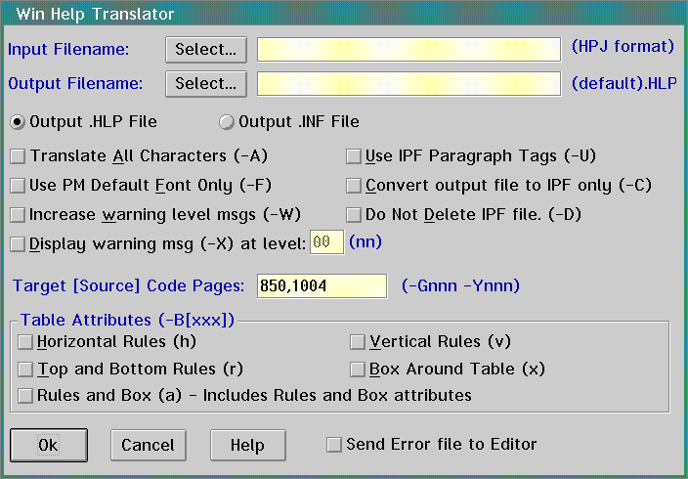Click the yellow Output Filename field
This screenshot has width=688, height=479.
pyautogui.click(x=408, y=84)
